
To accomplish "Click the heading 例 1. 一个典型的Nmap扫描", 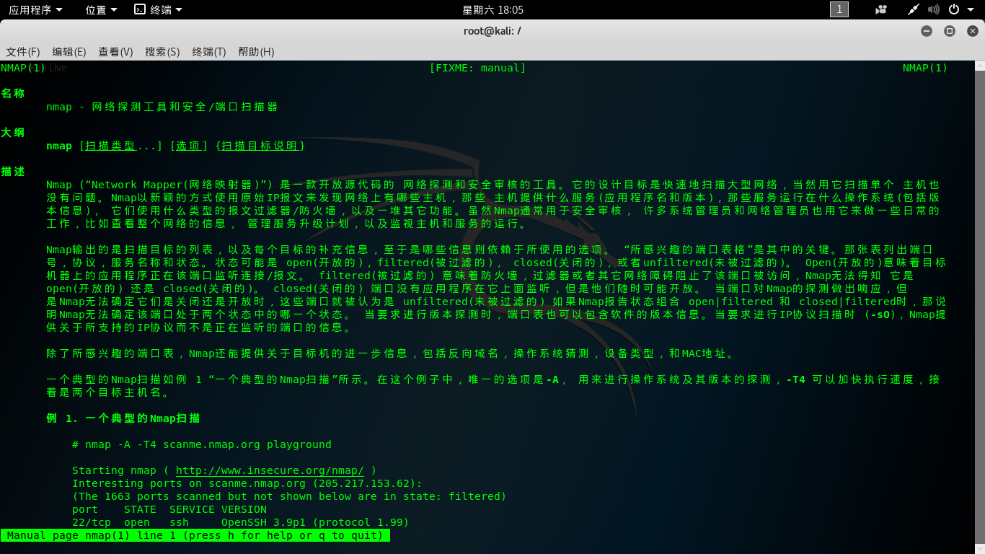I will (x=123, y=418).
